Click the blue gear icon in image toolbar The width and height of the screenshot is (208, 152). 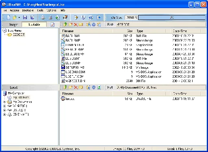tap(94, 24)
